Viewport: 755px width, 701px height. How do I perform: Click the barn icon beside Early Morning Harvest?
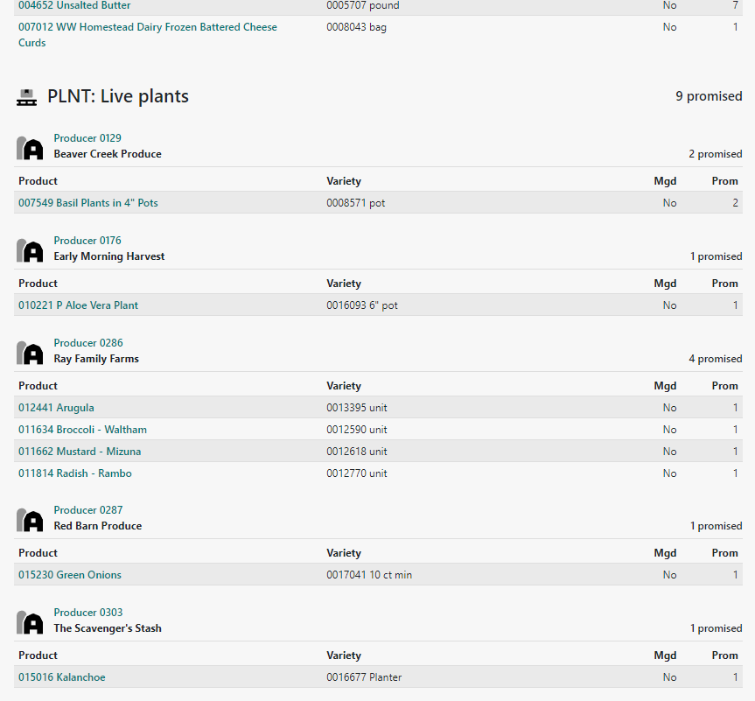pos(30,249)
